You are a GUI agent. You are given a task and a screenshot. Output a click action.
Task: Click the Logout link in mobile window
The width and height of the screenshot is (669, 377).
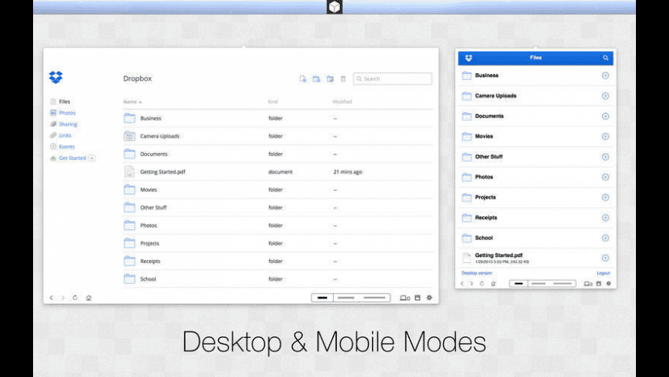604,273
